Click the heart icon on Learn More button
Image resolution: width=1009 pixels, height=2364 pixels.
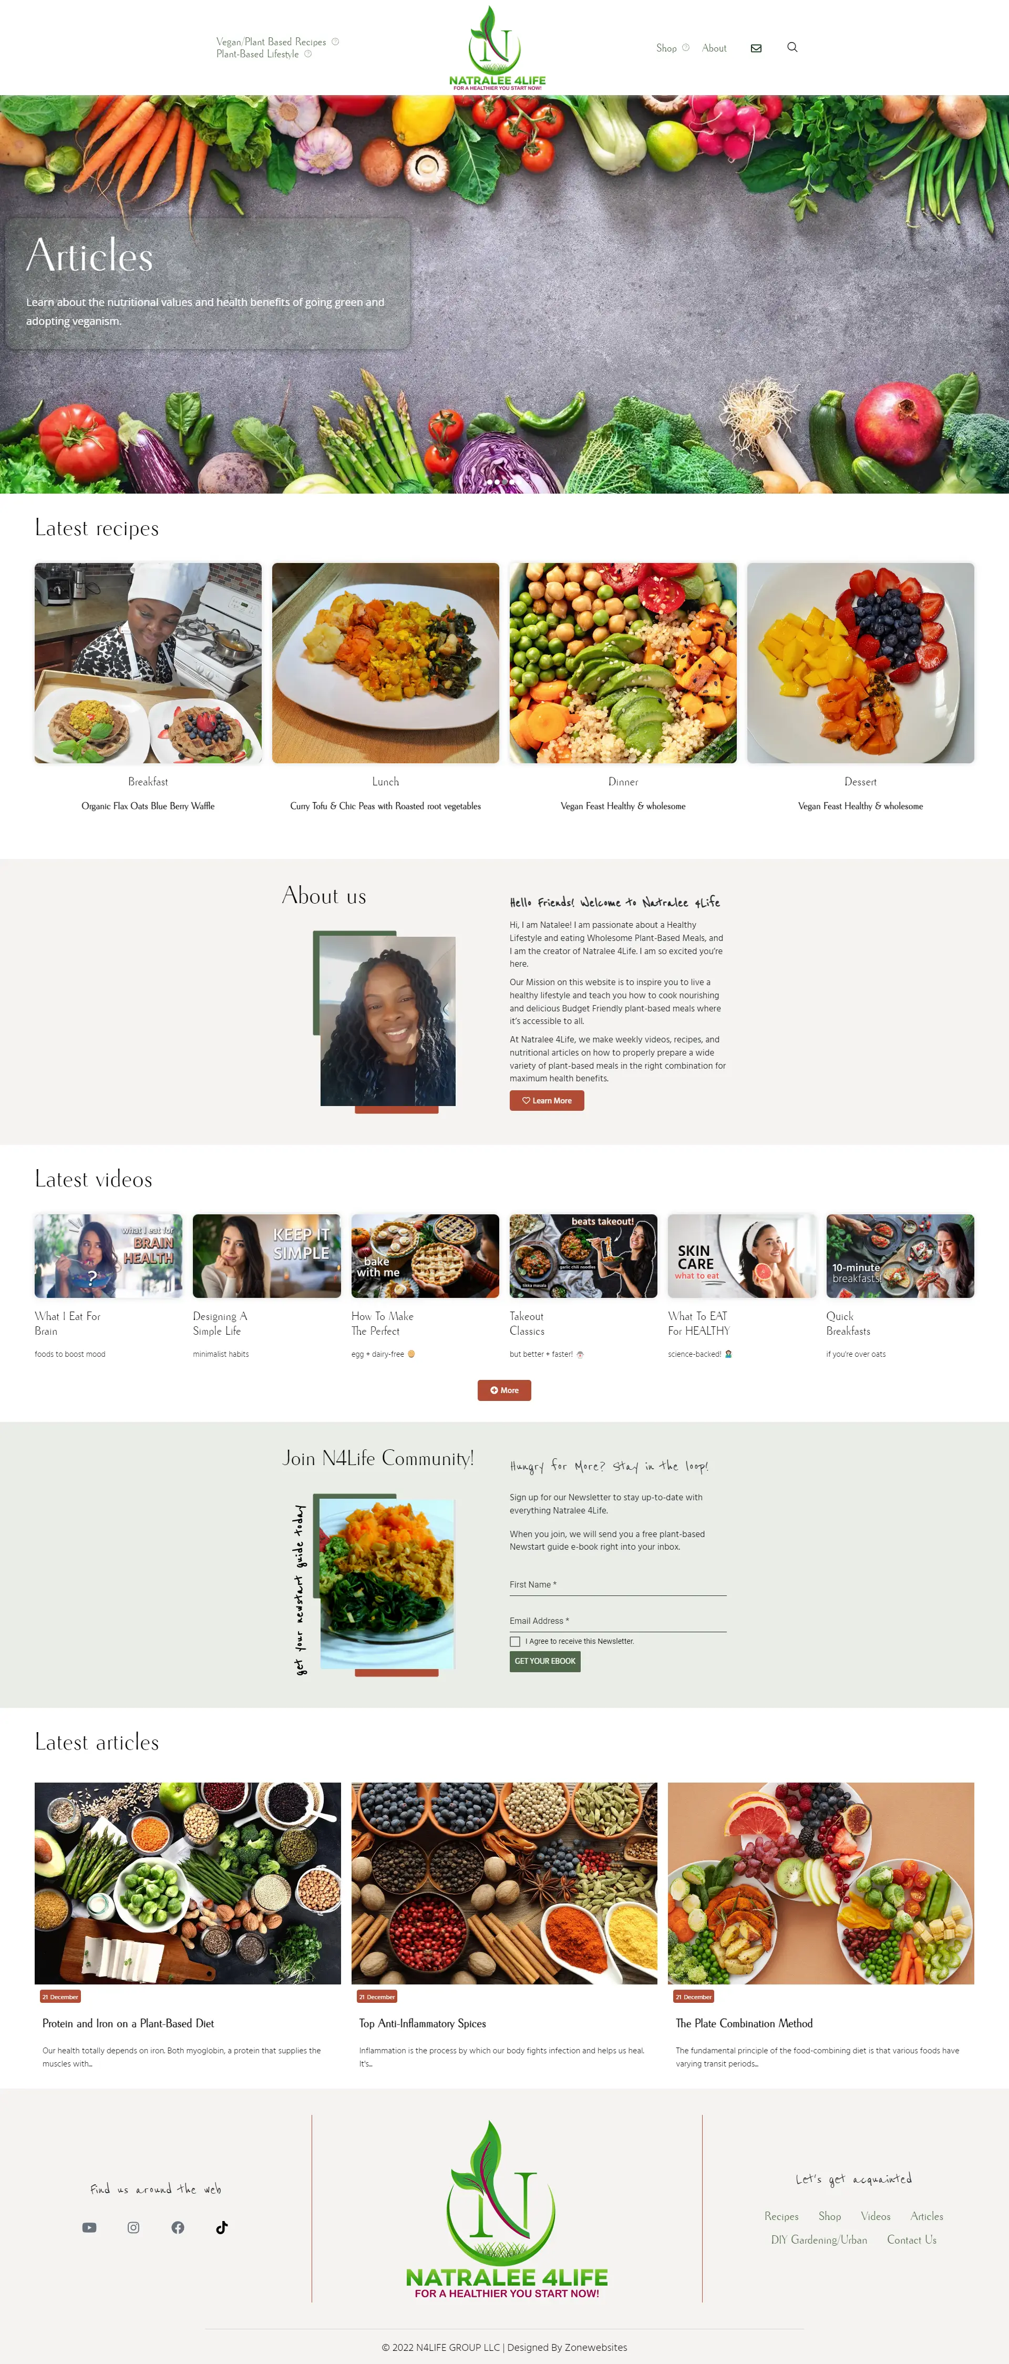click(x=527, y=1099)
